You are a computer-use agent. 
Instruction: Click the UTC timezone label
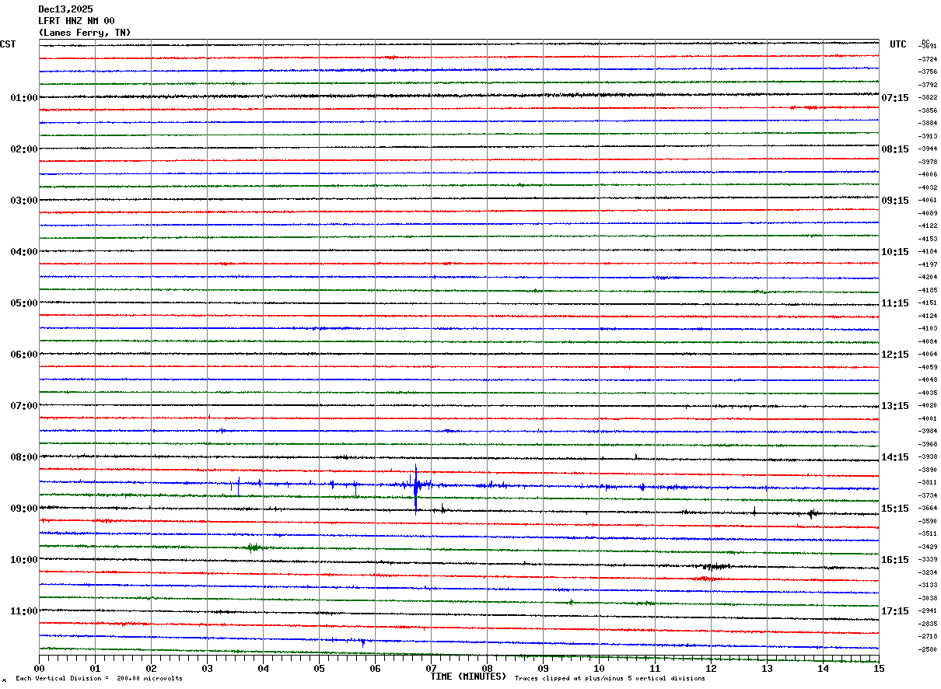tap(898, 44)
